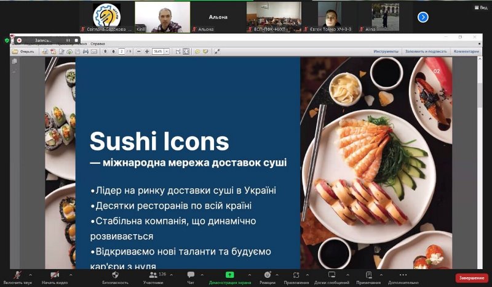Zoom out with the minus icon

click(139, 52)
